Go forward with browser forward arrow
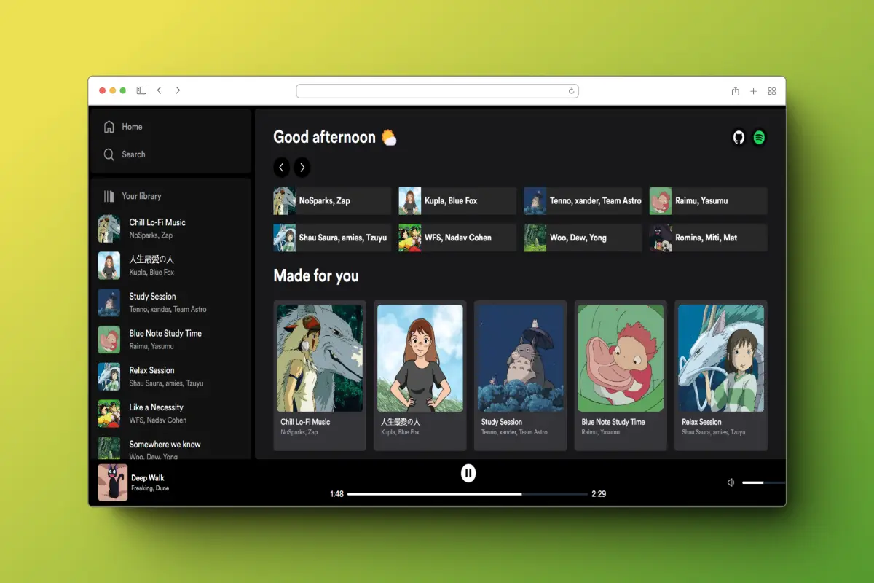The width and height of the screenshot is (874, 583). pos(178,90)
